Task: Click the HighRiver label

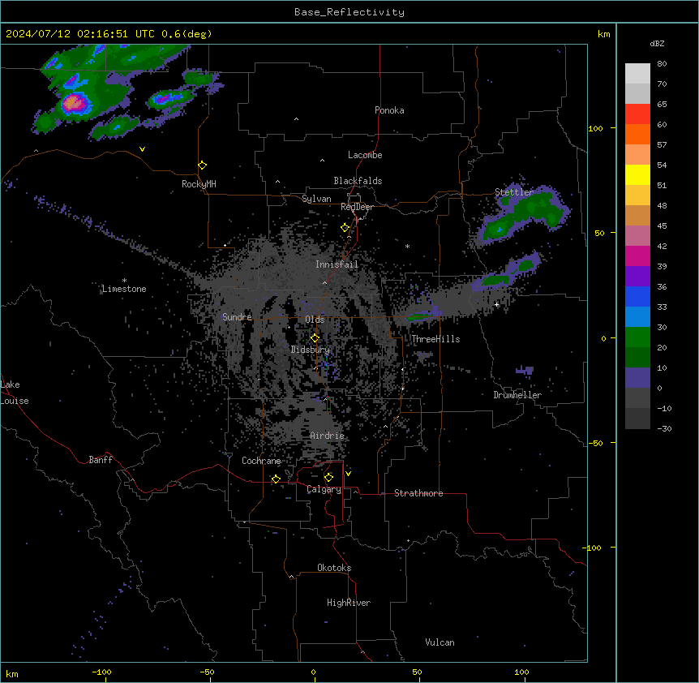Action: click(349, 603)
